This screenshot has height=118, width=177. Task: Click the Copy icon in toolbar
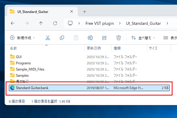[x=62, y=38]
